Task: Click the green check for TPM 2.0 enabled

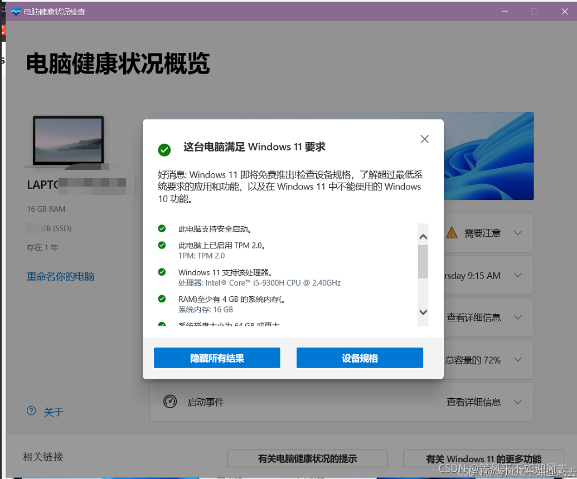Action: coord(162,245)
